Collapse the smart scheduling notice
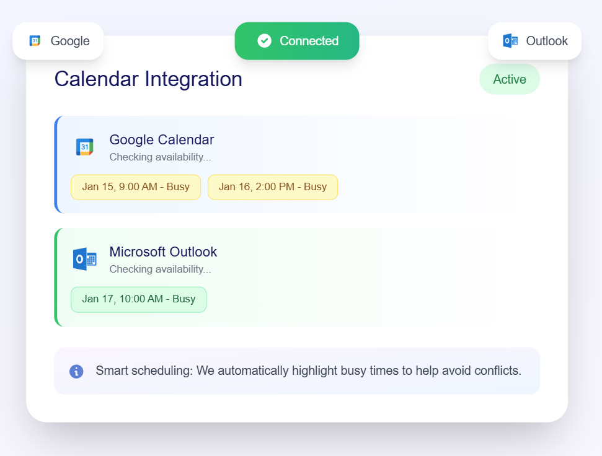Screen dimensions: 602x456 click(x=297, y=370)
